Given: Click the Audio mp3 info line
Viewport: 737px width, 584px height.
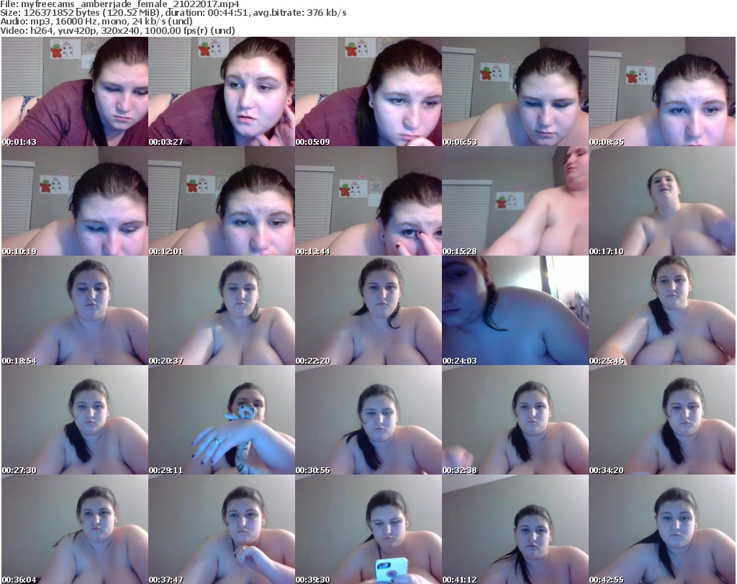Looking at the screenshot, I should point(96,22).
